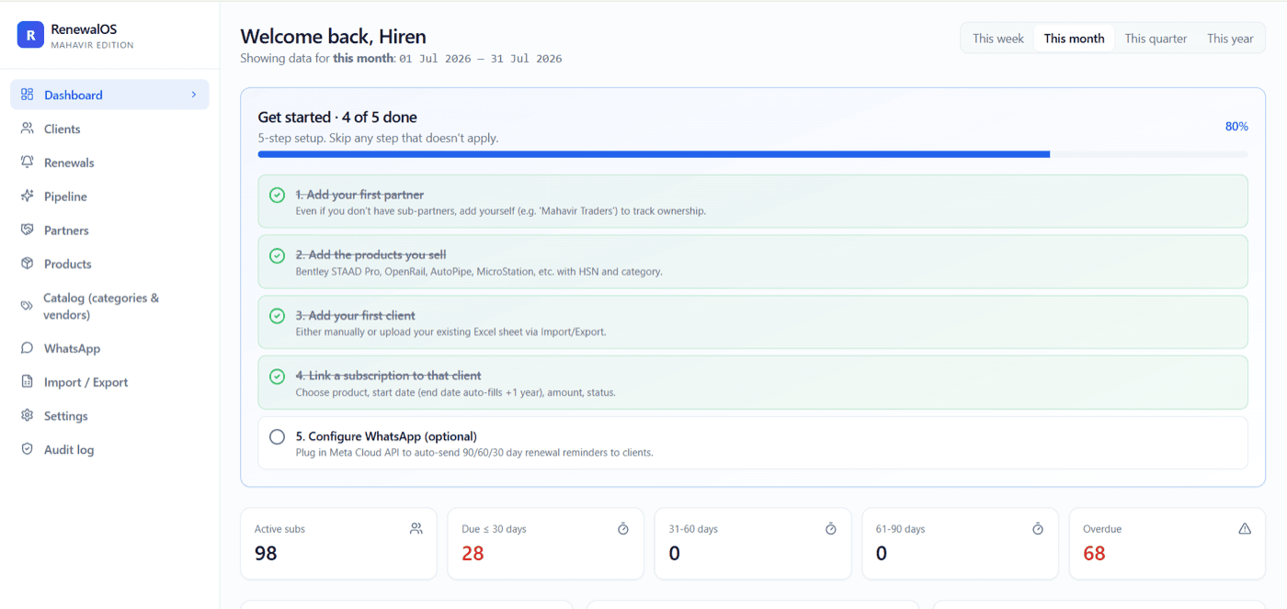This screenshot has width=1287, height=609.
Task: Open step 5. Configure WhatsApp (optional)
Action: 753,443
